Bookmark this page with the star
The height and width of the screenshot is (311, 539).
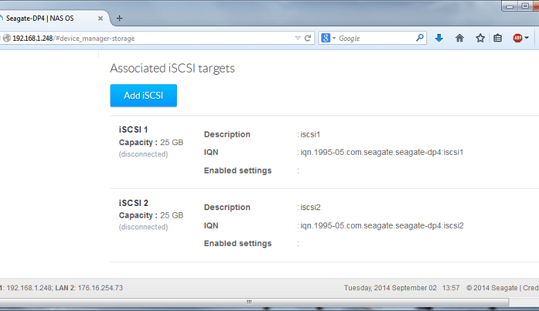[480, 38]
